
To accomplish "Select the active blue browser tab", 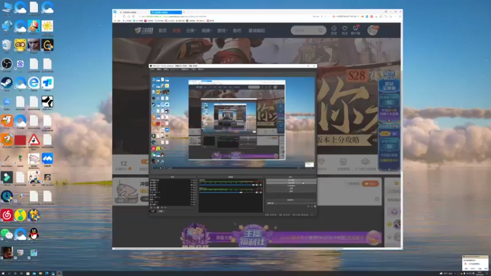I will pos(166,12).
